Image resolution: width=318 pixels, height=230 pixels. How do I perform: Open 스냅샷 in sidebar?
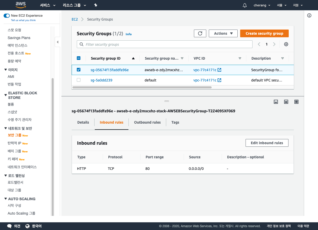coord(12,112)
